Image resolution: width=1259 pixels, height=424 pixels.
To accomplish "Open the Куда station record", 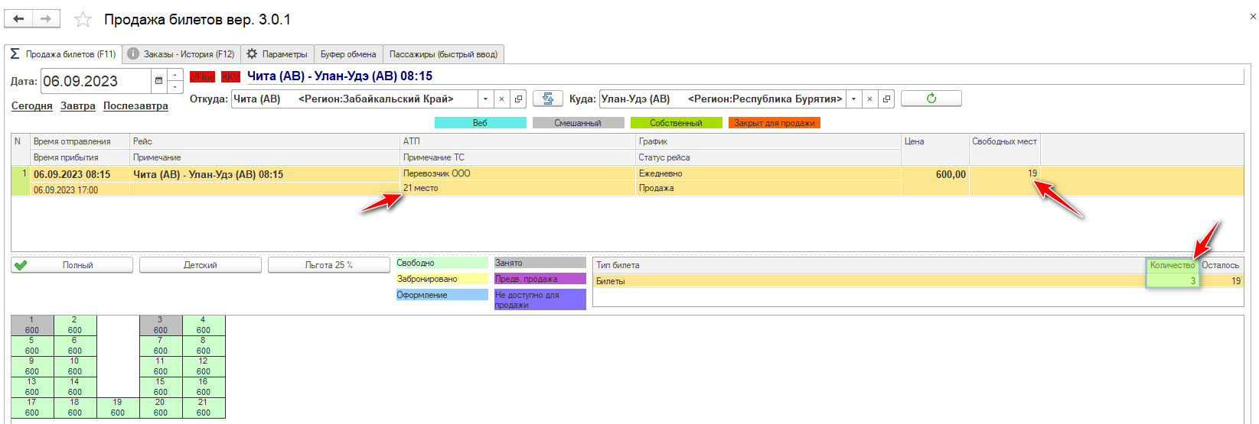I will [x=886, y=99].
